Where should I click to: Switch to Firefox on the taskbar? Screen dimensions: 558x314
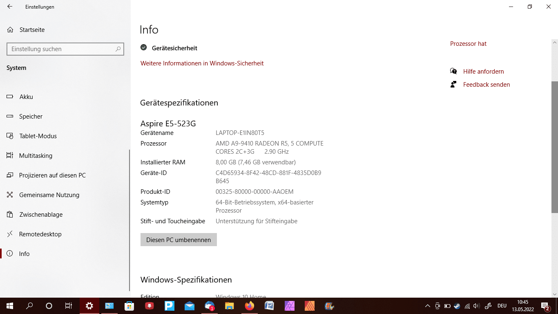point(250,306)
